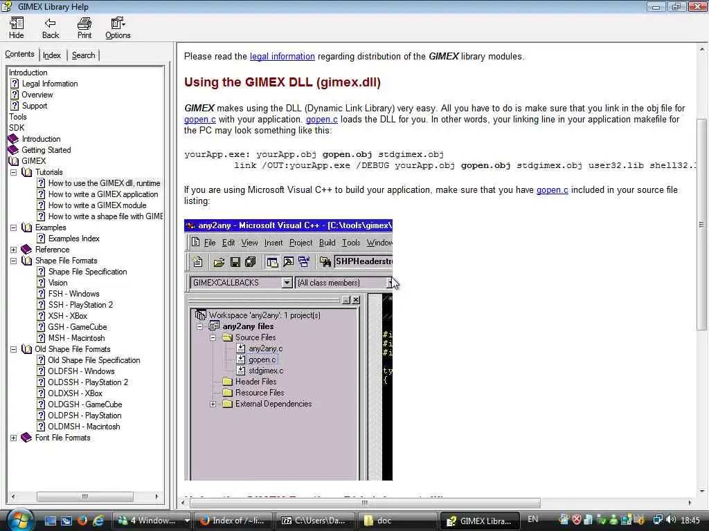Switch to the C:\Users\Da... taskbar window

pos(315,521)
